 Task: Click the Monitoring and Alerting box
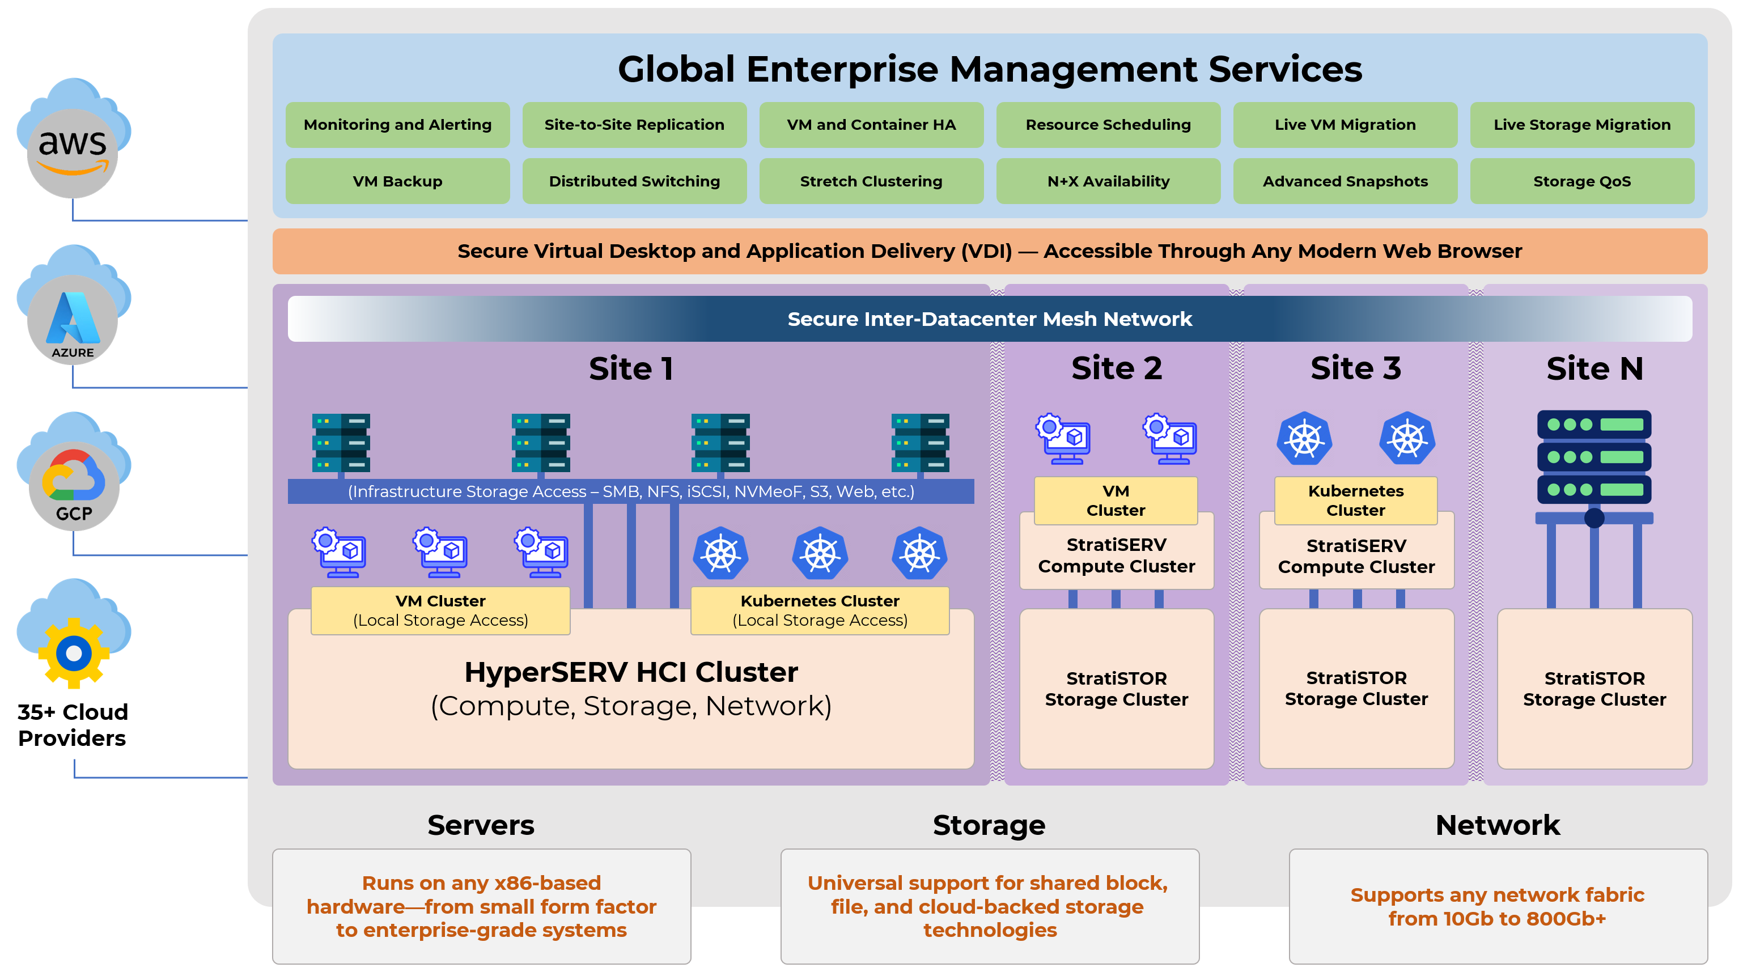tap(397, 125)
